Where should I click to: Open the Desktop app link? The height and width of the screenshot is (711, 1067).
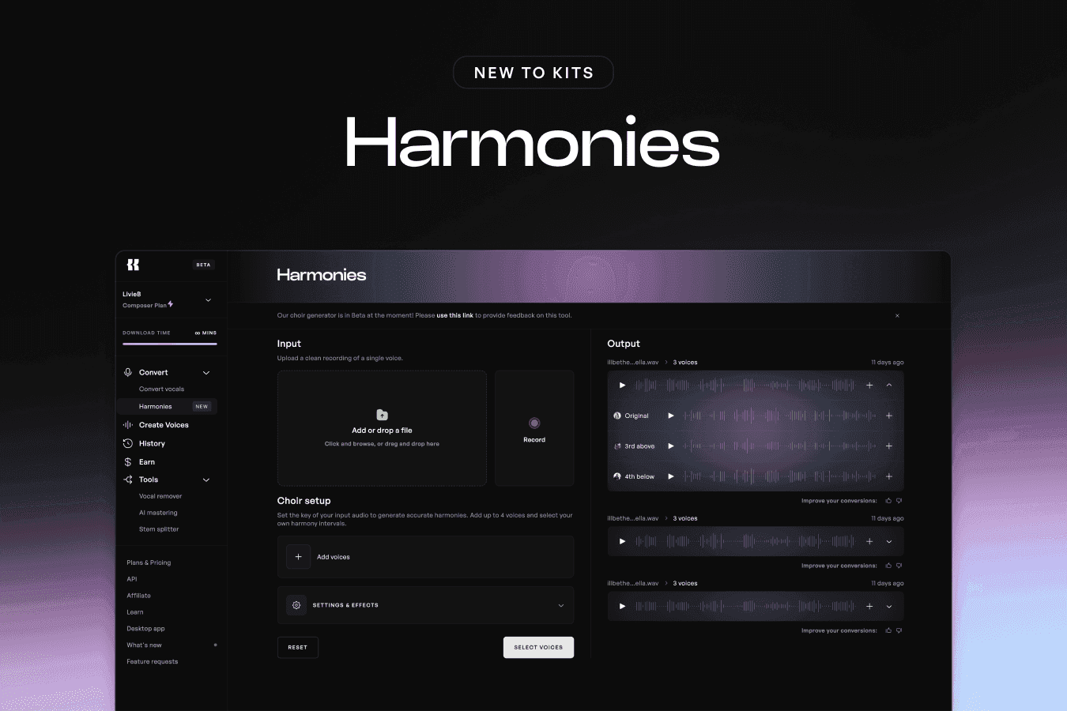(145, 629)
